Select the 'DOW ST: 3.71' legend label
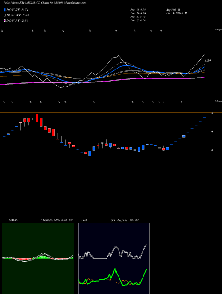Viewport: 222px width, 294px height. [17, 10]
